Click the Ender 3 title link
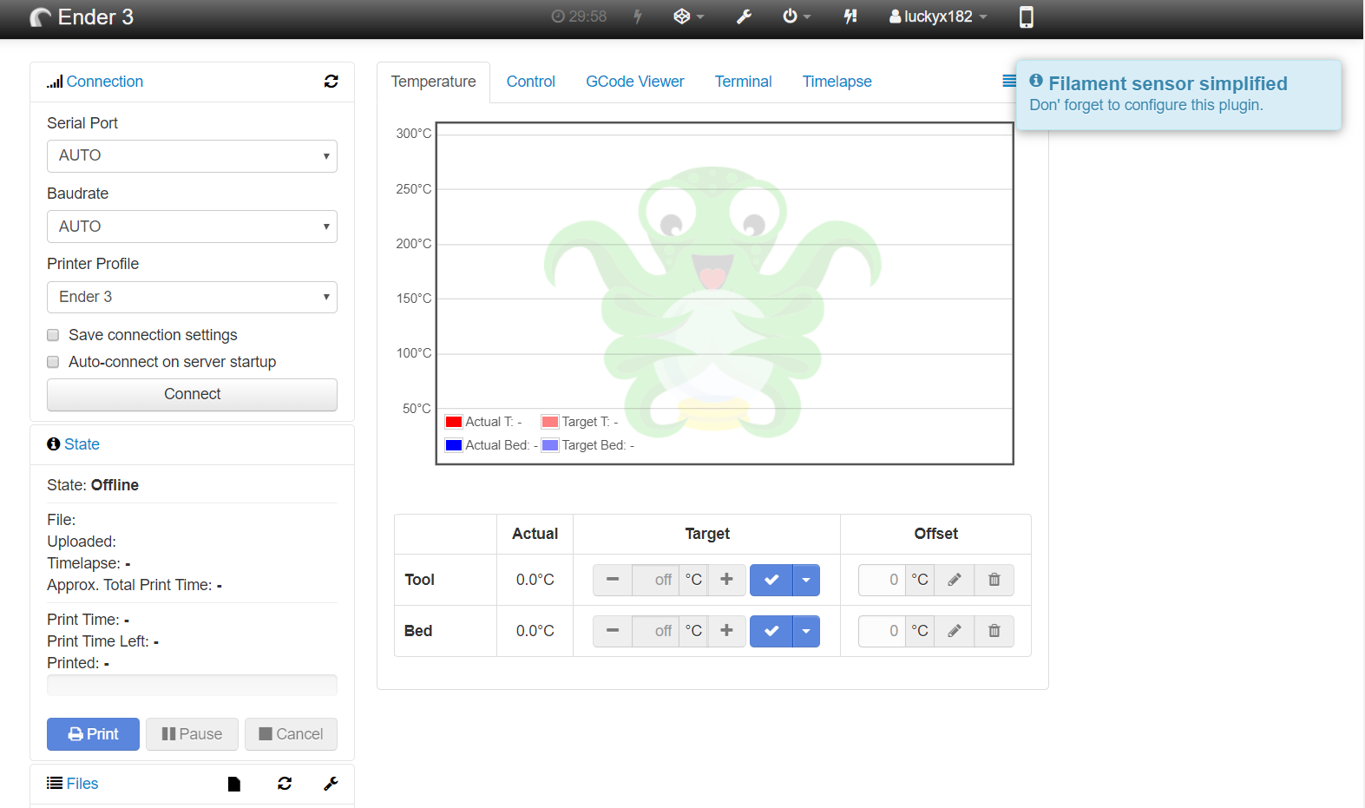The image size is (1365, 808). (95, 17)
